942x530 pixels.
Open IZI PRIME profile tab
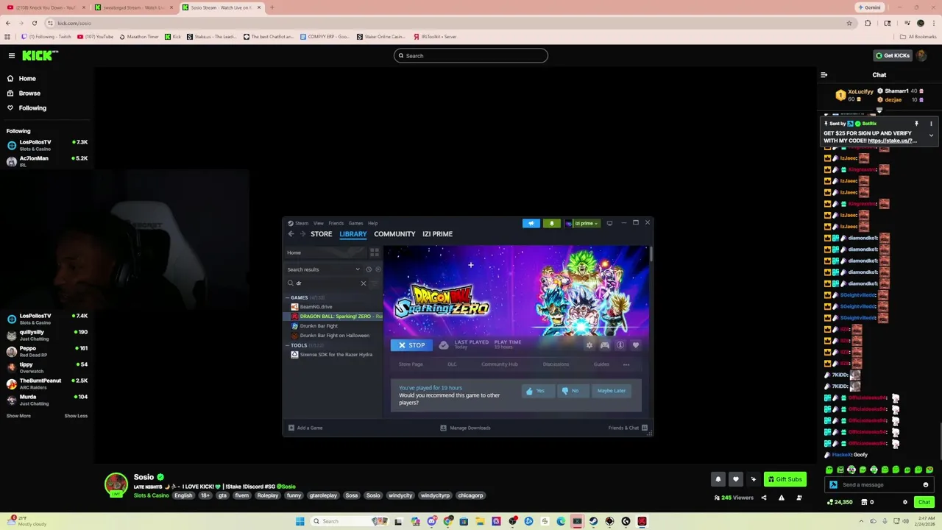click(x=437, y=234)
